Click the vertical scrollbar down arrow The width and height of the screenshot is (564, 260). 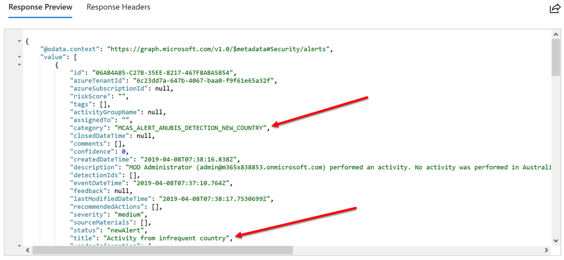pos(556,241)
